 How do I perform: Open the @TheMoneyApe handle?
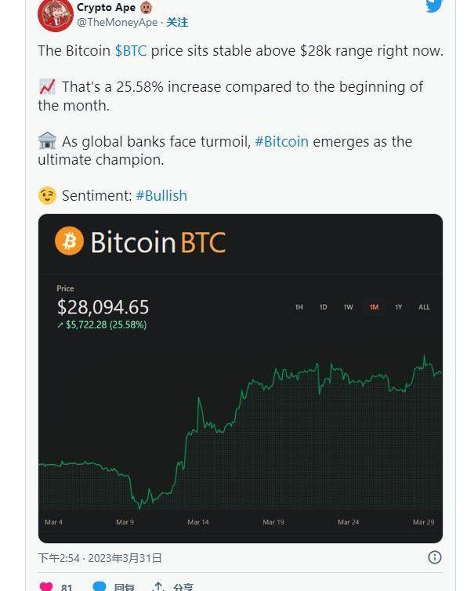(118, 22)
